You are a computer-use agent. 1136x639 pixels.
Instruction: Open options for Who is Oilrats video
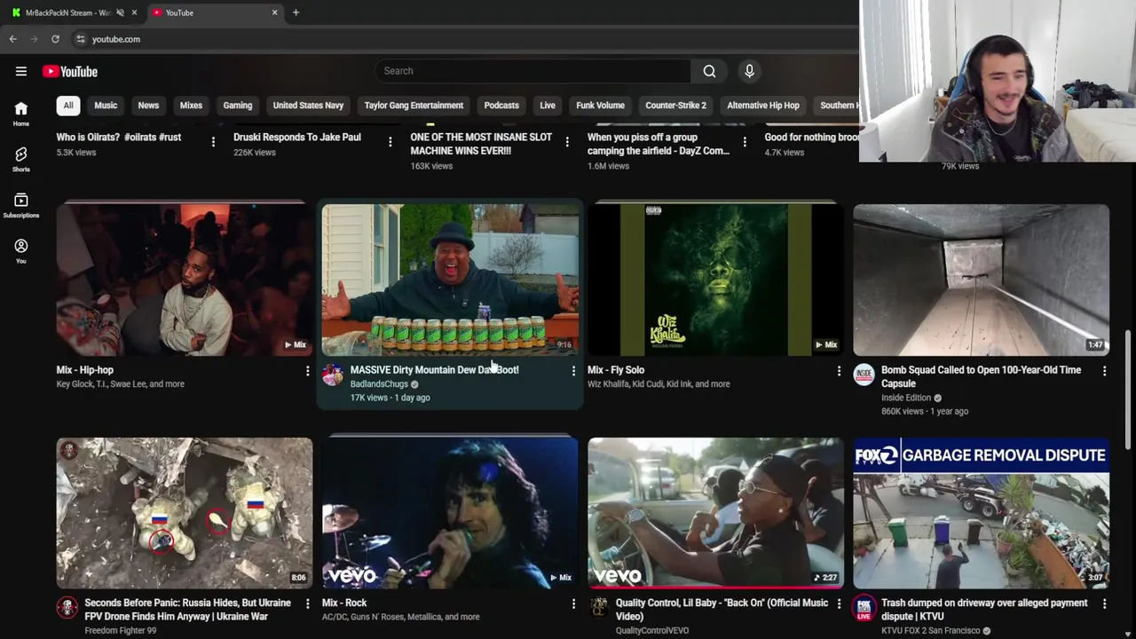point(213,142)
